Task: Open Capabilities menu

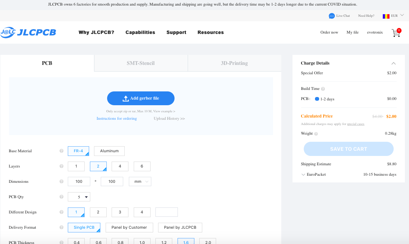Action: click(140, 32)
